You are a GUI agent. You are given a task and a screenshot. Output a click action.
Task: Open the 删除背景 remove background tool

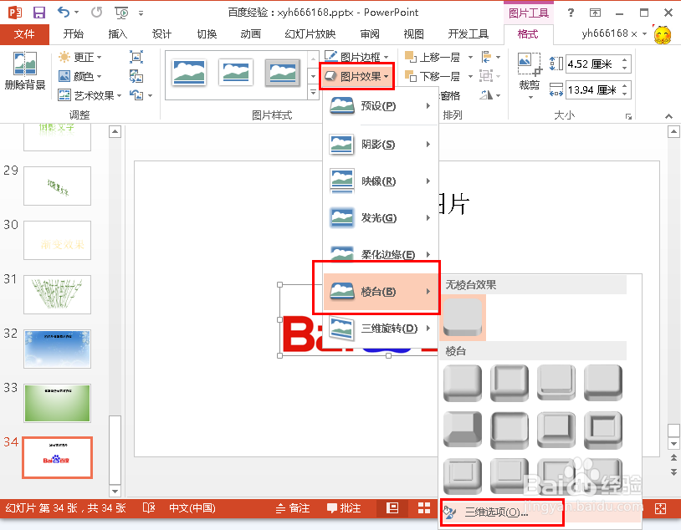tap(25, 70)
